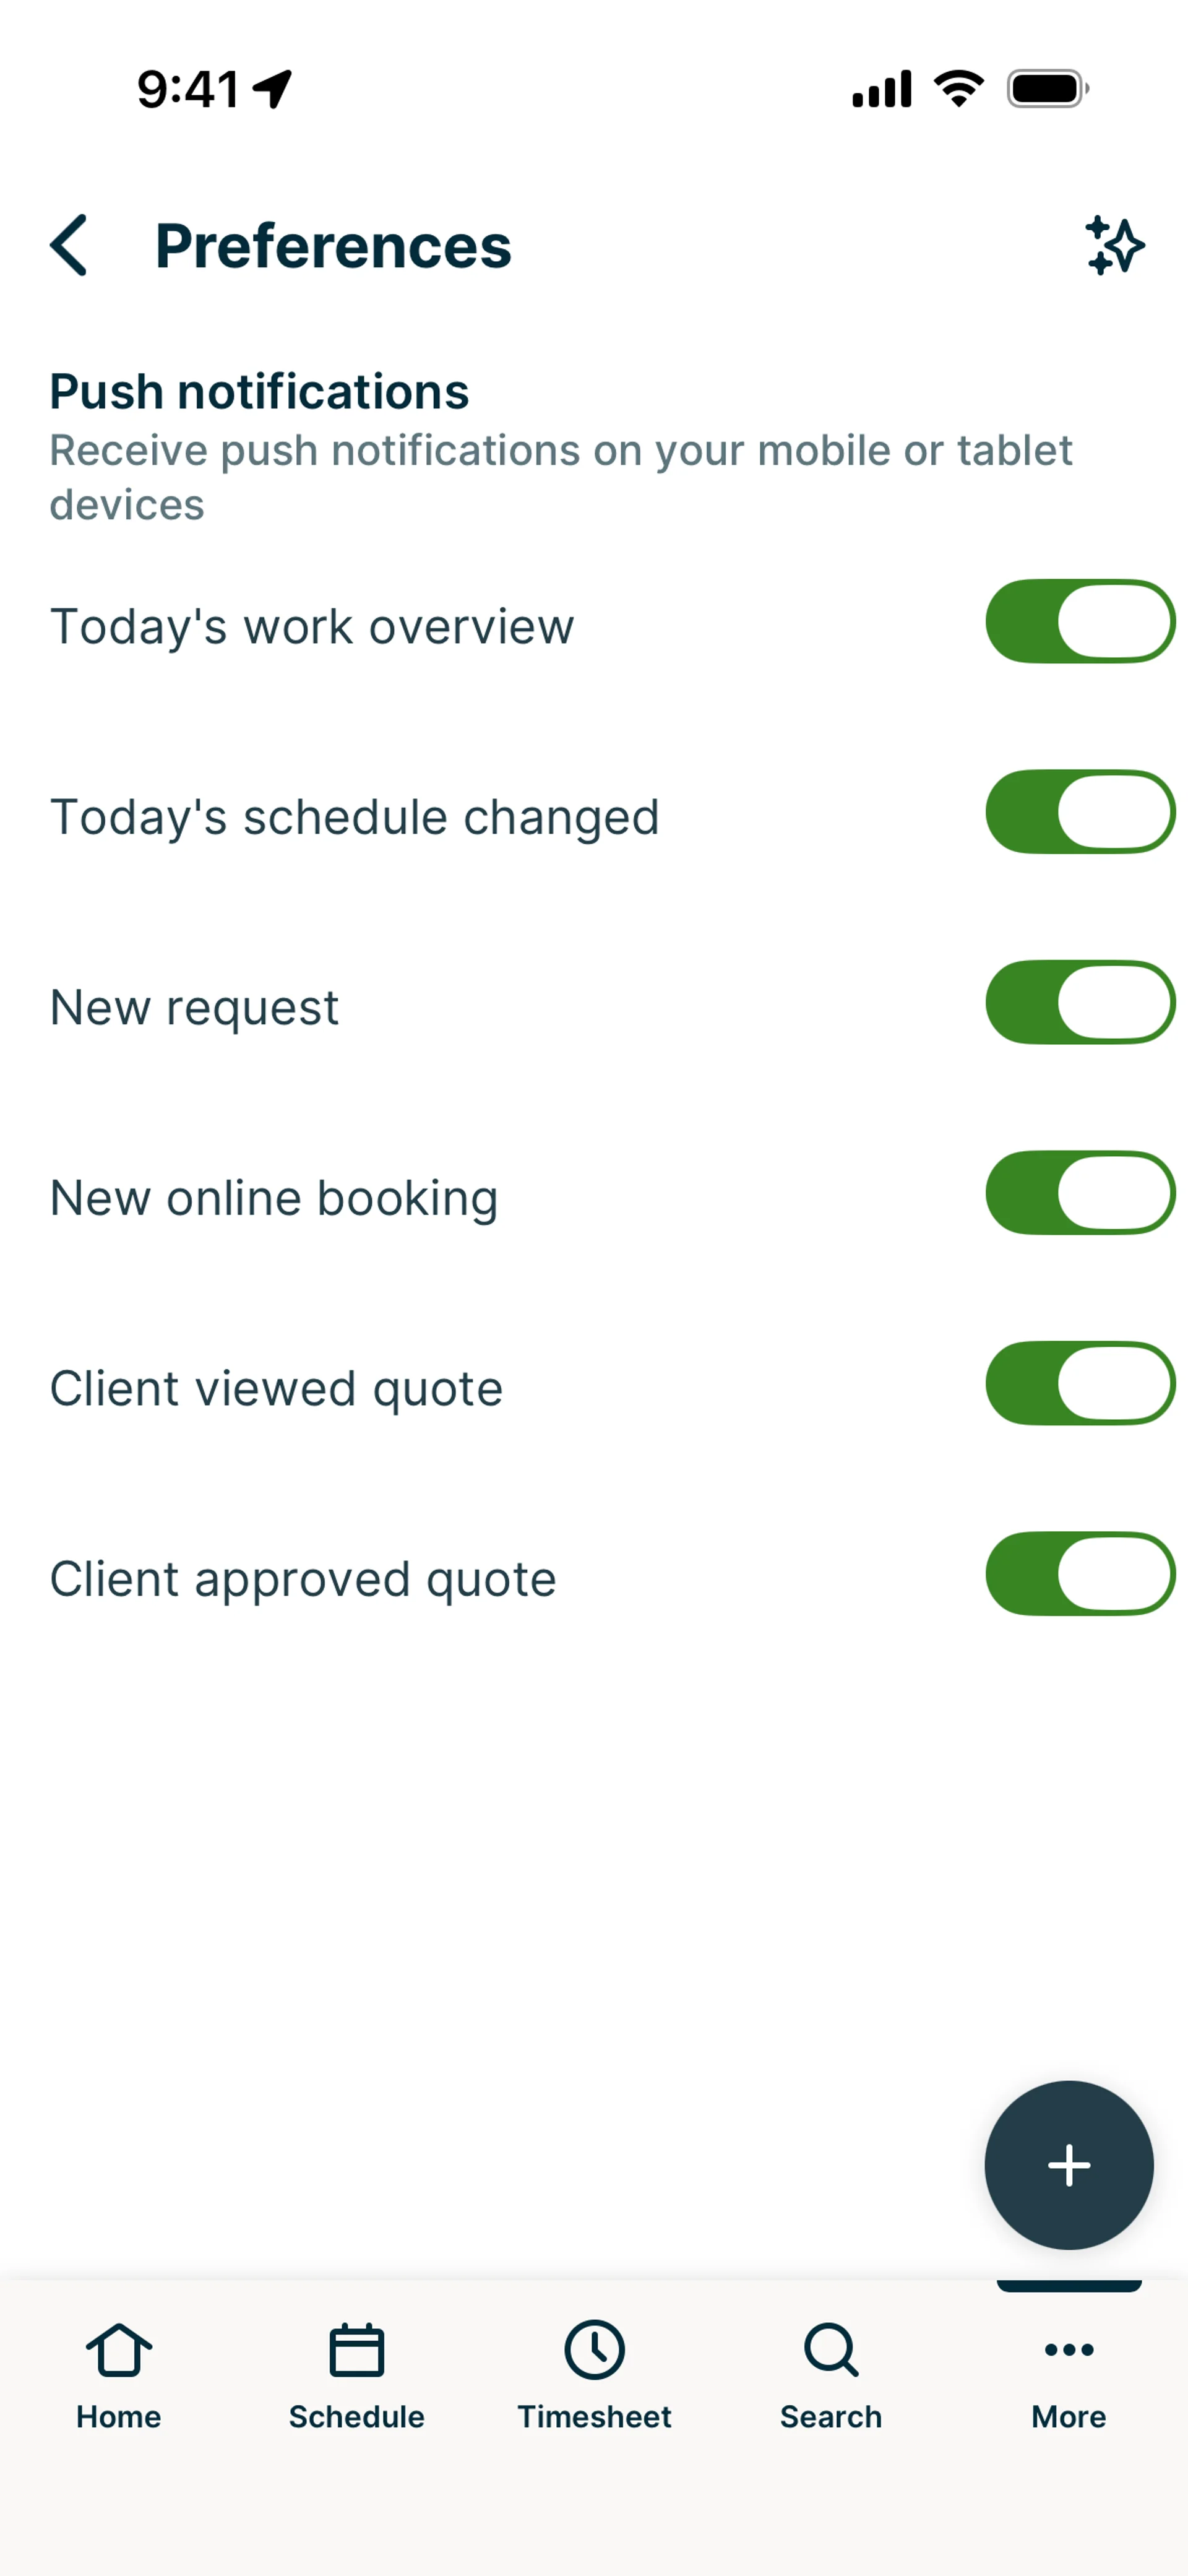
Task: Switch to the Timesheet tab label
Action: click(594, 2417)
